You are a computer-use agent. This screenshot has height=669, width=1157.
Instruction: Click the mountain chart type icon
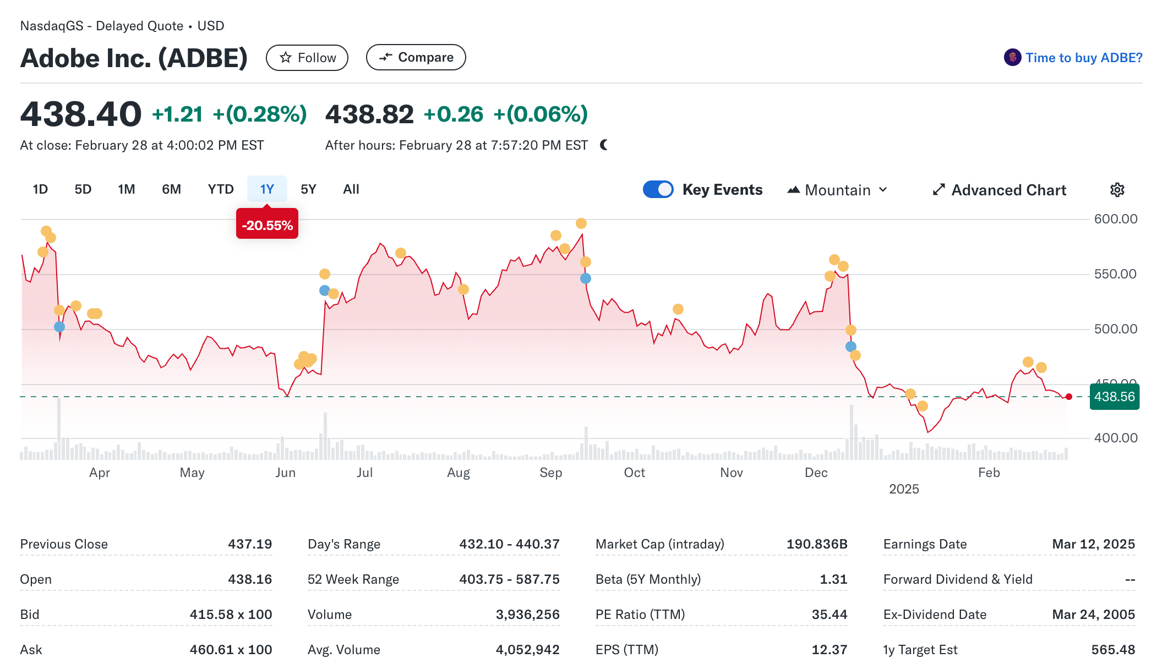pos(793,190)
